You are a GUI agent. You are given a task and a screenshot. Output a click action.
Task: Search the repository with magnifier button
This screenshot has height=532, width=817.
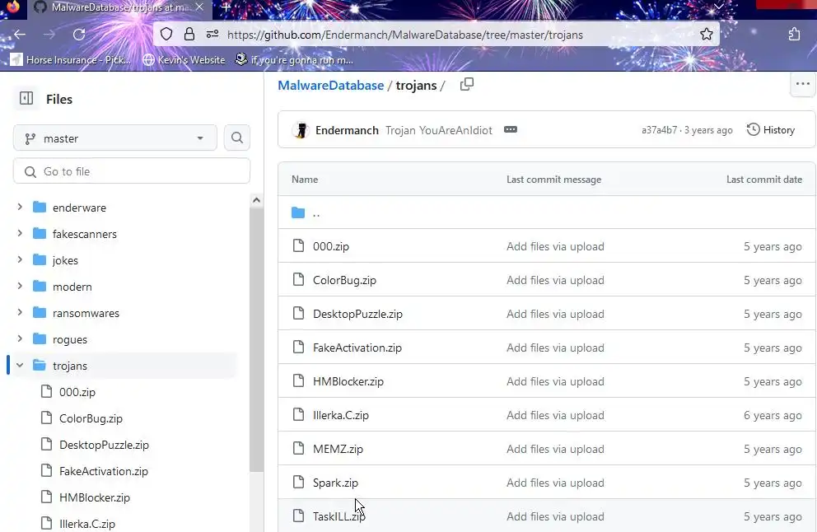pyautogui.click(x=237, y=138)
